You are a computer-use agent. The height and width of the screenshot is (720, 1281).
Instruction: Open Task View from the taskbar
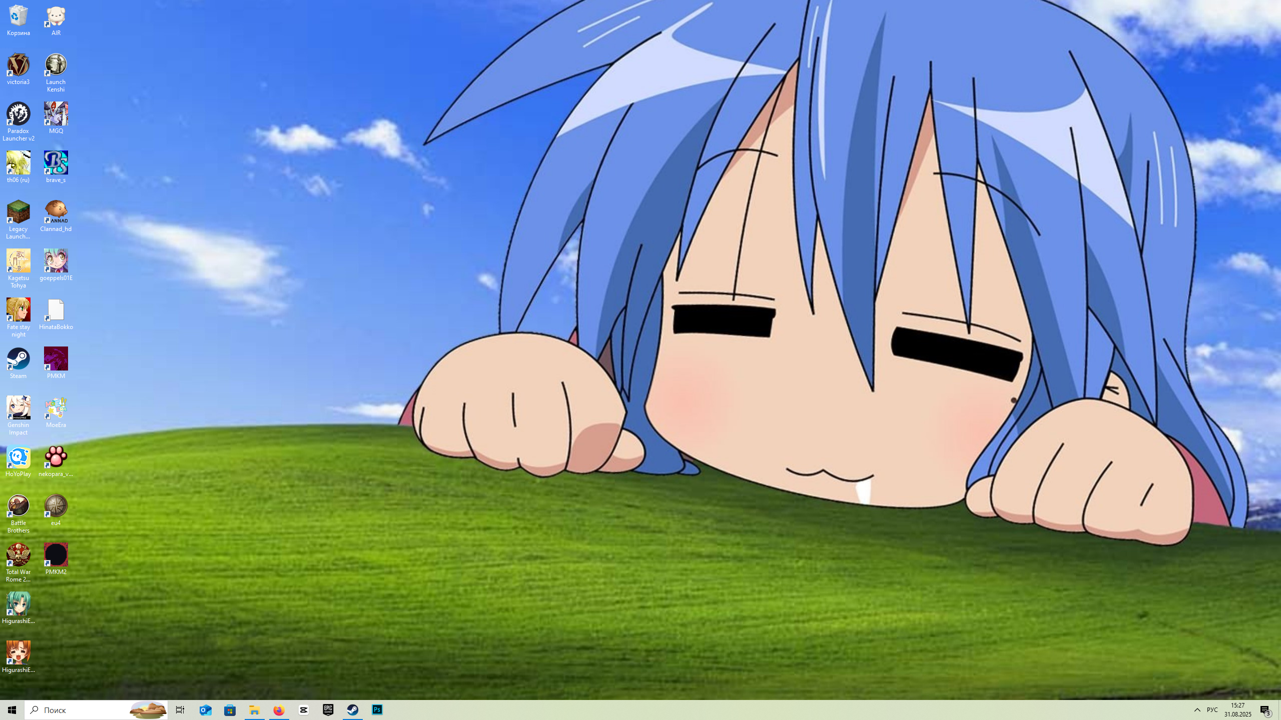(x=180, y=710)
